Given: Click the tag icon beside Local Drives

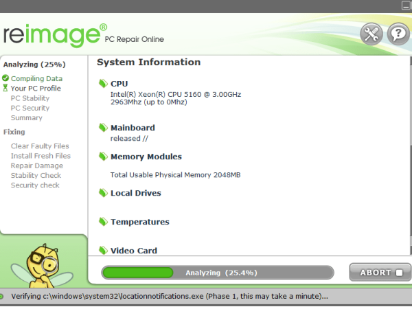Looking at the screenshot, I should 103,193.
